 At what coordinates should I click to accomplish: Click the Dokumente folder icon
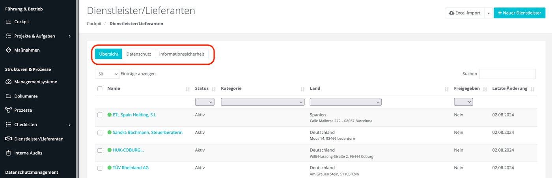point(8,96)
